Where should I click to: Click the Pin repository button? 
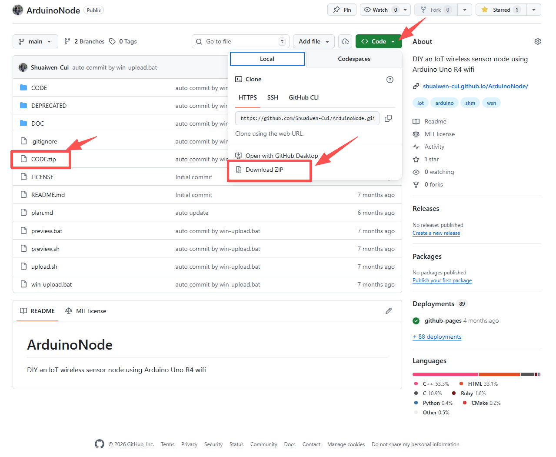click(x=342, y=10)
